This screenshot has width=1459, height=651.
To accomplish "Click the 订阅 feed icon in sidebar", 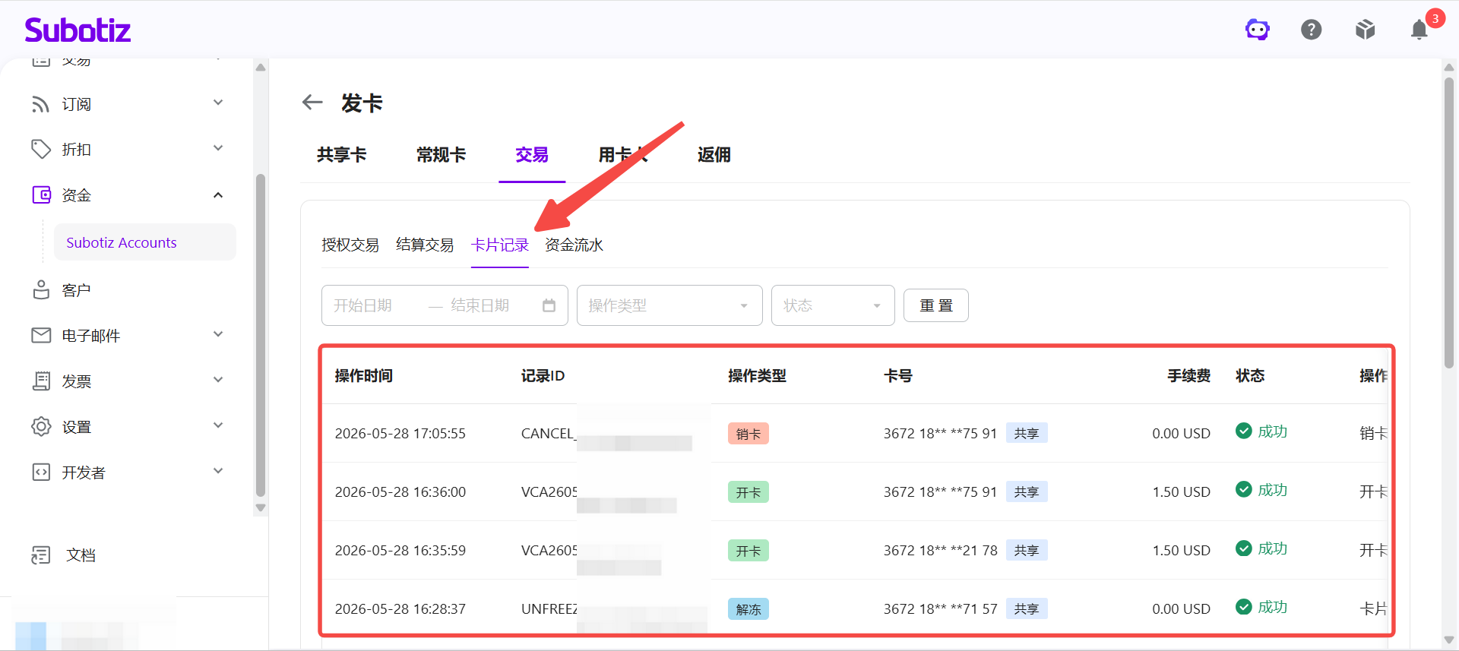I will point(41,104).
